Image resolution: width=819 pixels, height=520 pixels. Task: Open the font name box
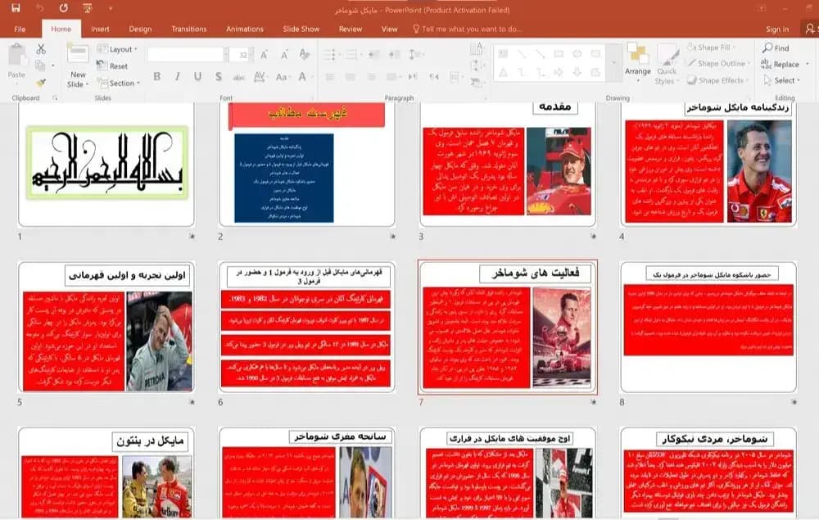pyautogui.click(x=188, y=54)
